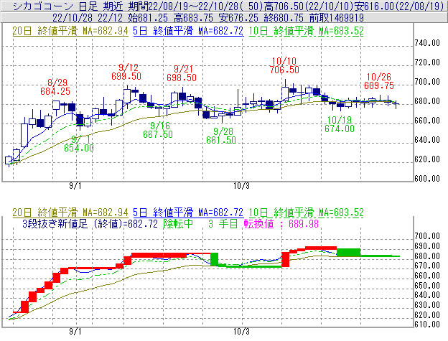Click the daily low '安676.25'

238,18
